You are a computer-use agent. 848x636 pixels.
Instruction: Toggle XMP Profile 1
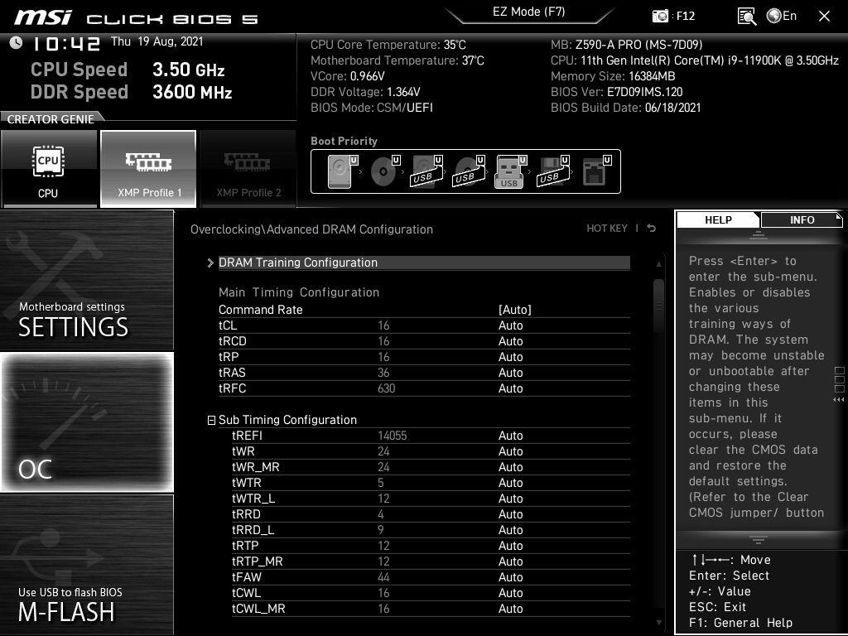tap(148, 169)
